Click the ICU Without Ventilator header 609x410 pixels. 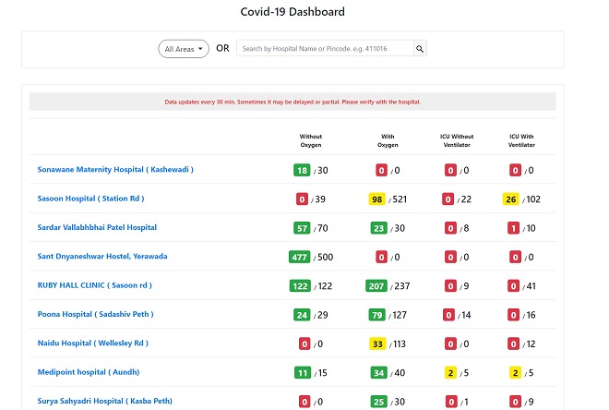coord(457,140)
